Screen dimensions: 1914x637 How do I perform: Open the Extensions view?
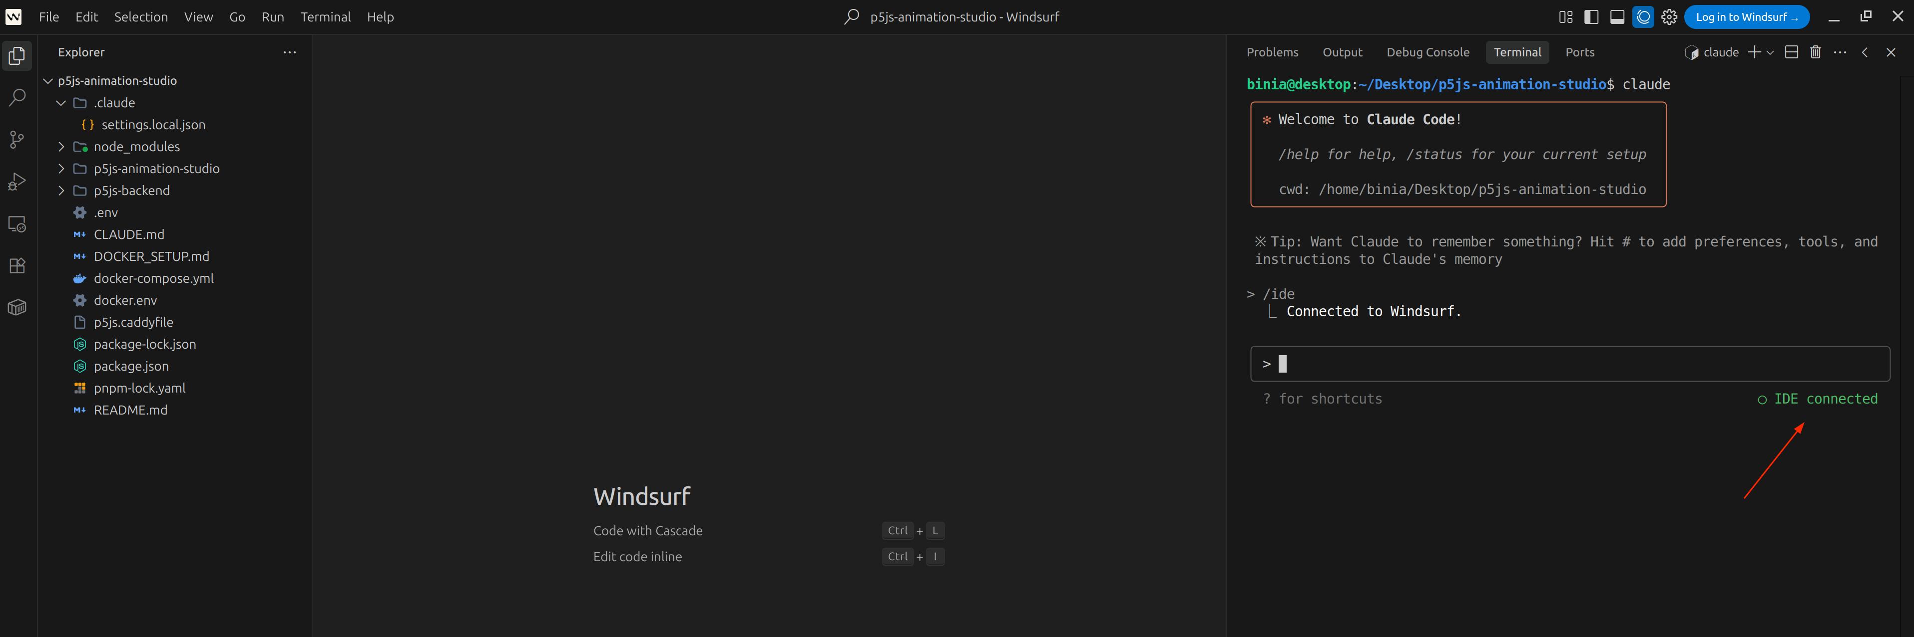16,266
